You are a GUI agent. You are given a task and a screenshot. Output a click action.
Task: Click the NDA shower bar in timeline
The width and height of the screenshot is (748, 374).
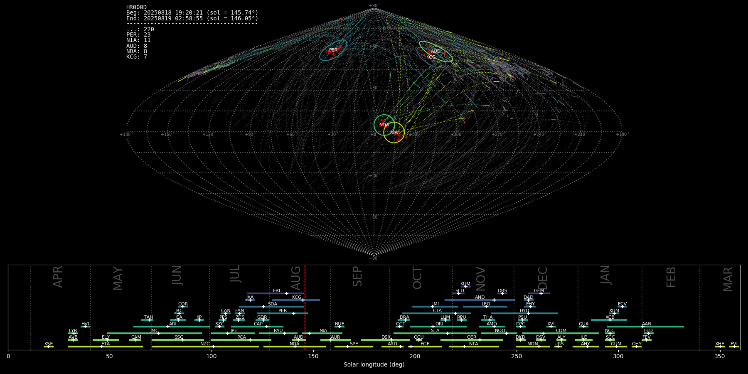(295, 347)
